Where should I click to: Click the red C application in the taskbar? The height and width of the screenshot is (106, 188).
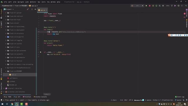26,104
